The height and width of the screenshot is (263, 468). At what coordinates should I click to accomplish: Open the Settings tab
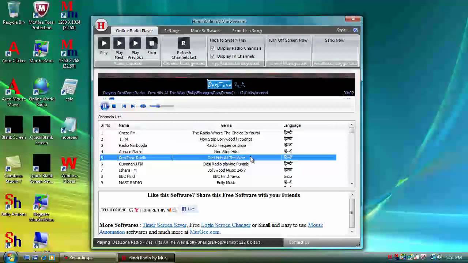point(171,31)
